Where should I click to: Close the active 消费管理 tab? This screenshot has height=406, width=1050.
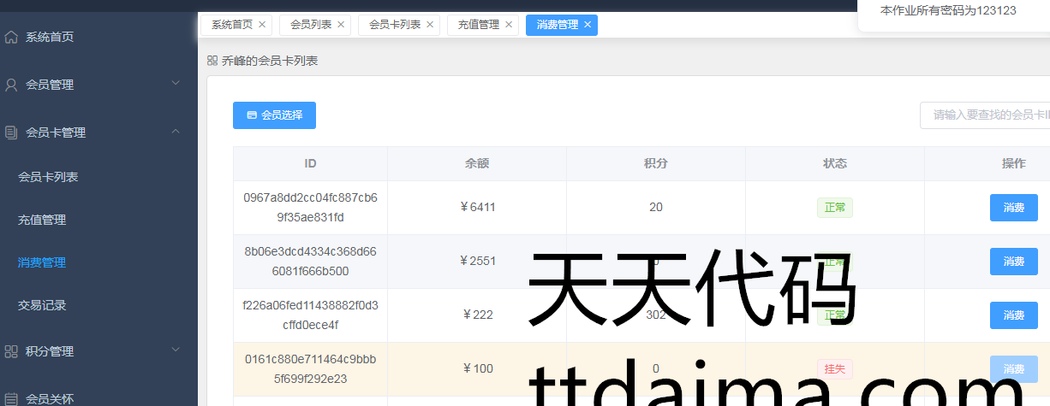588,25
